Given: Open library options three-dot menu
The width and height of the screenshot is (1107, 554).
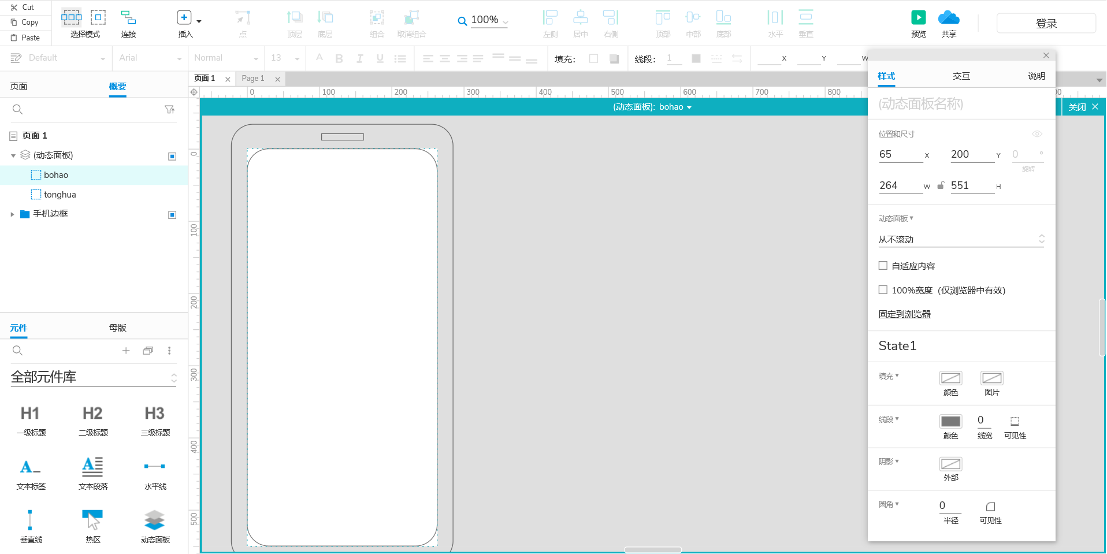Looking at the screenshot, I should coord(169,351).
